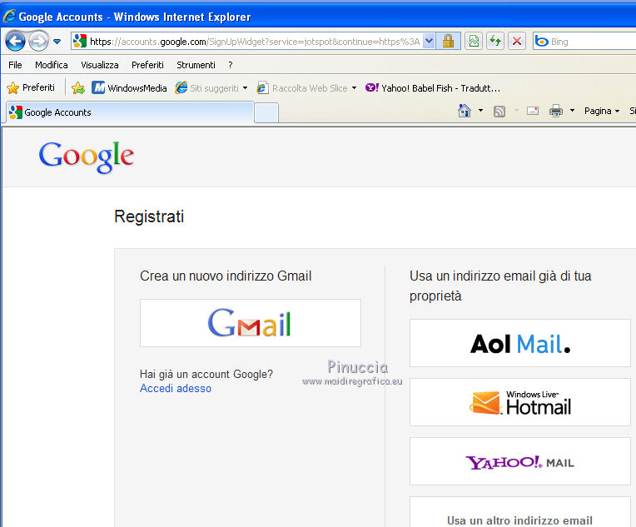
Task: Follow the Accedi adesso link
Action: tap(175, 388)
